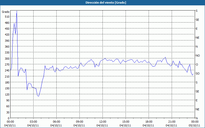Image resolution: width=205 pixels, height=128 pixels.
Task: Click the 240 degree axis label
Action: [x=7, y=70]
